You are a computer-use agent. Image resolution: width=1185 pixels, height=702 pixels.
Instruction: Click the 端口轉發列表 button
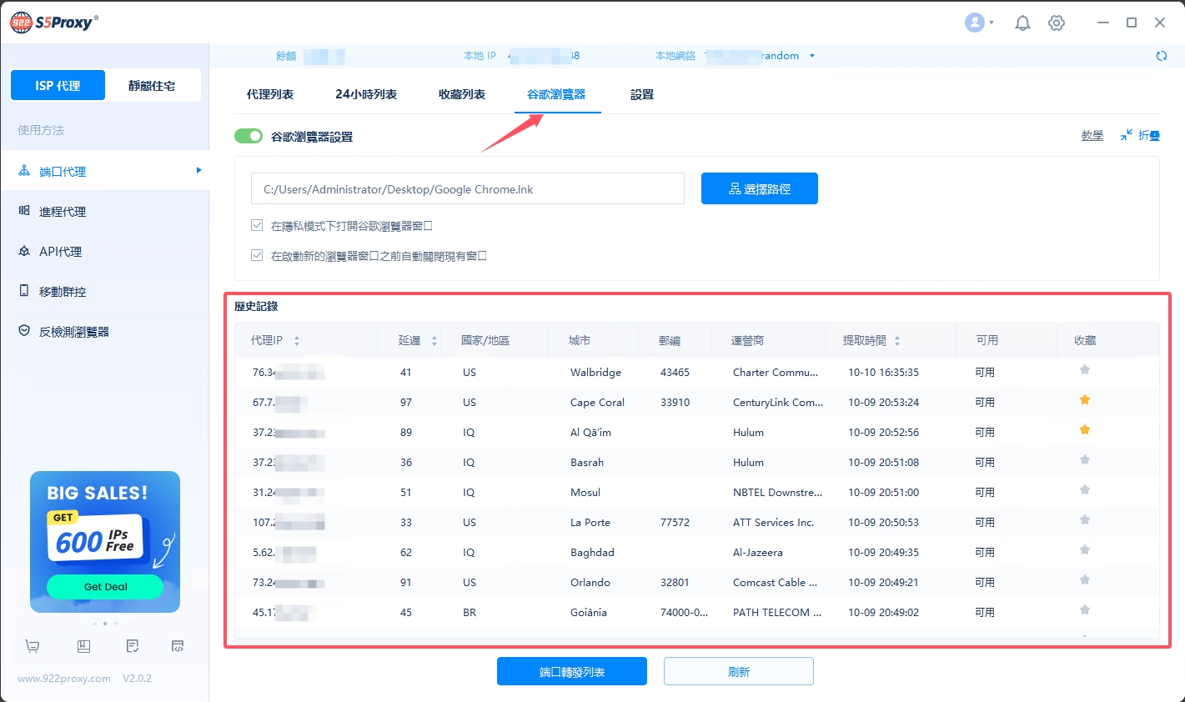(x=571, y=671)
